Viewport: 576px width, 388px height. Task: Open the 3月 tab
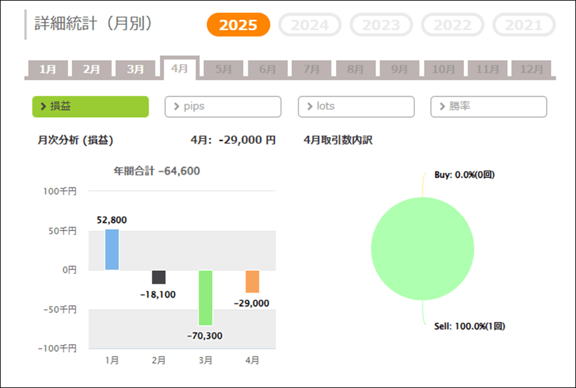136,69
